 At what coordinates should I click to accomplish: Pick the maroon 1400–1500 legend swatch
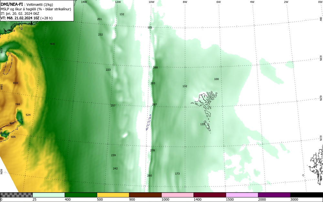[x=210, y=195]
